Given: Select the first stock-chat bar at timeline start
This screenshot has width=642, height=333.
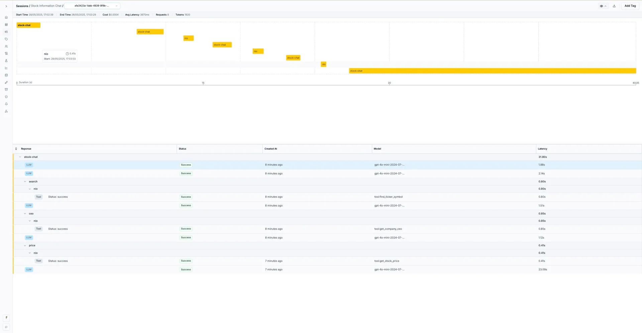Looking at the screenshot, I should pos(28,25).
